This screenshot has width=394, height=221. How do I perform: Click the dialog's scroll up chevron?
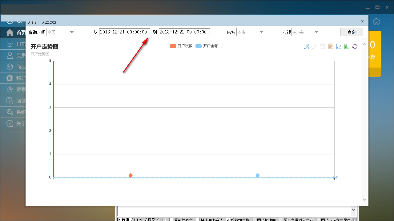(364, 45)
